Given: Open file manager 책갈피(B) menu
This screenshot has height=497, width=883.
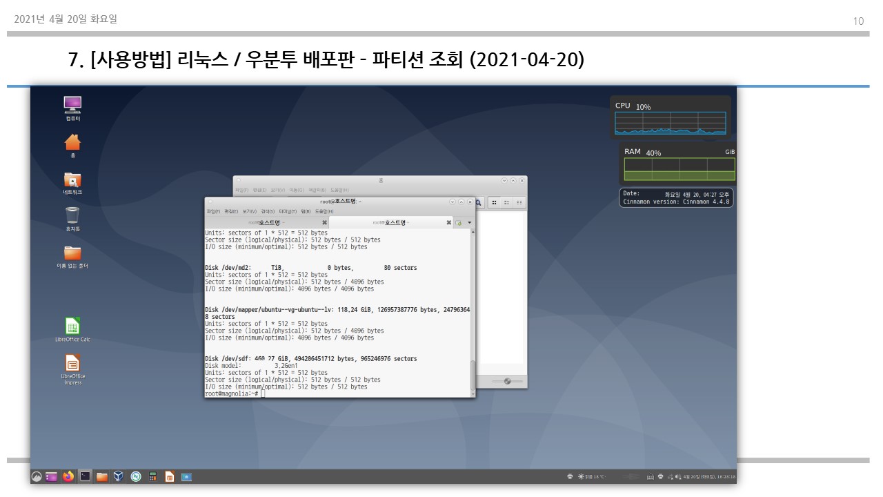Looking at the screenshot, I should tap(317, 190).
